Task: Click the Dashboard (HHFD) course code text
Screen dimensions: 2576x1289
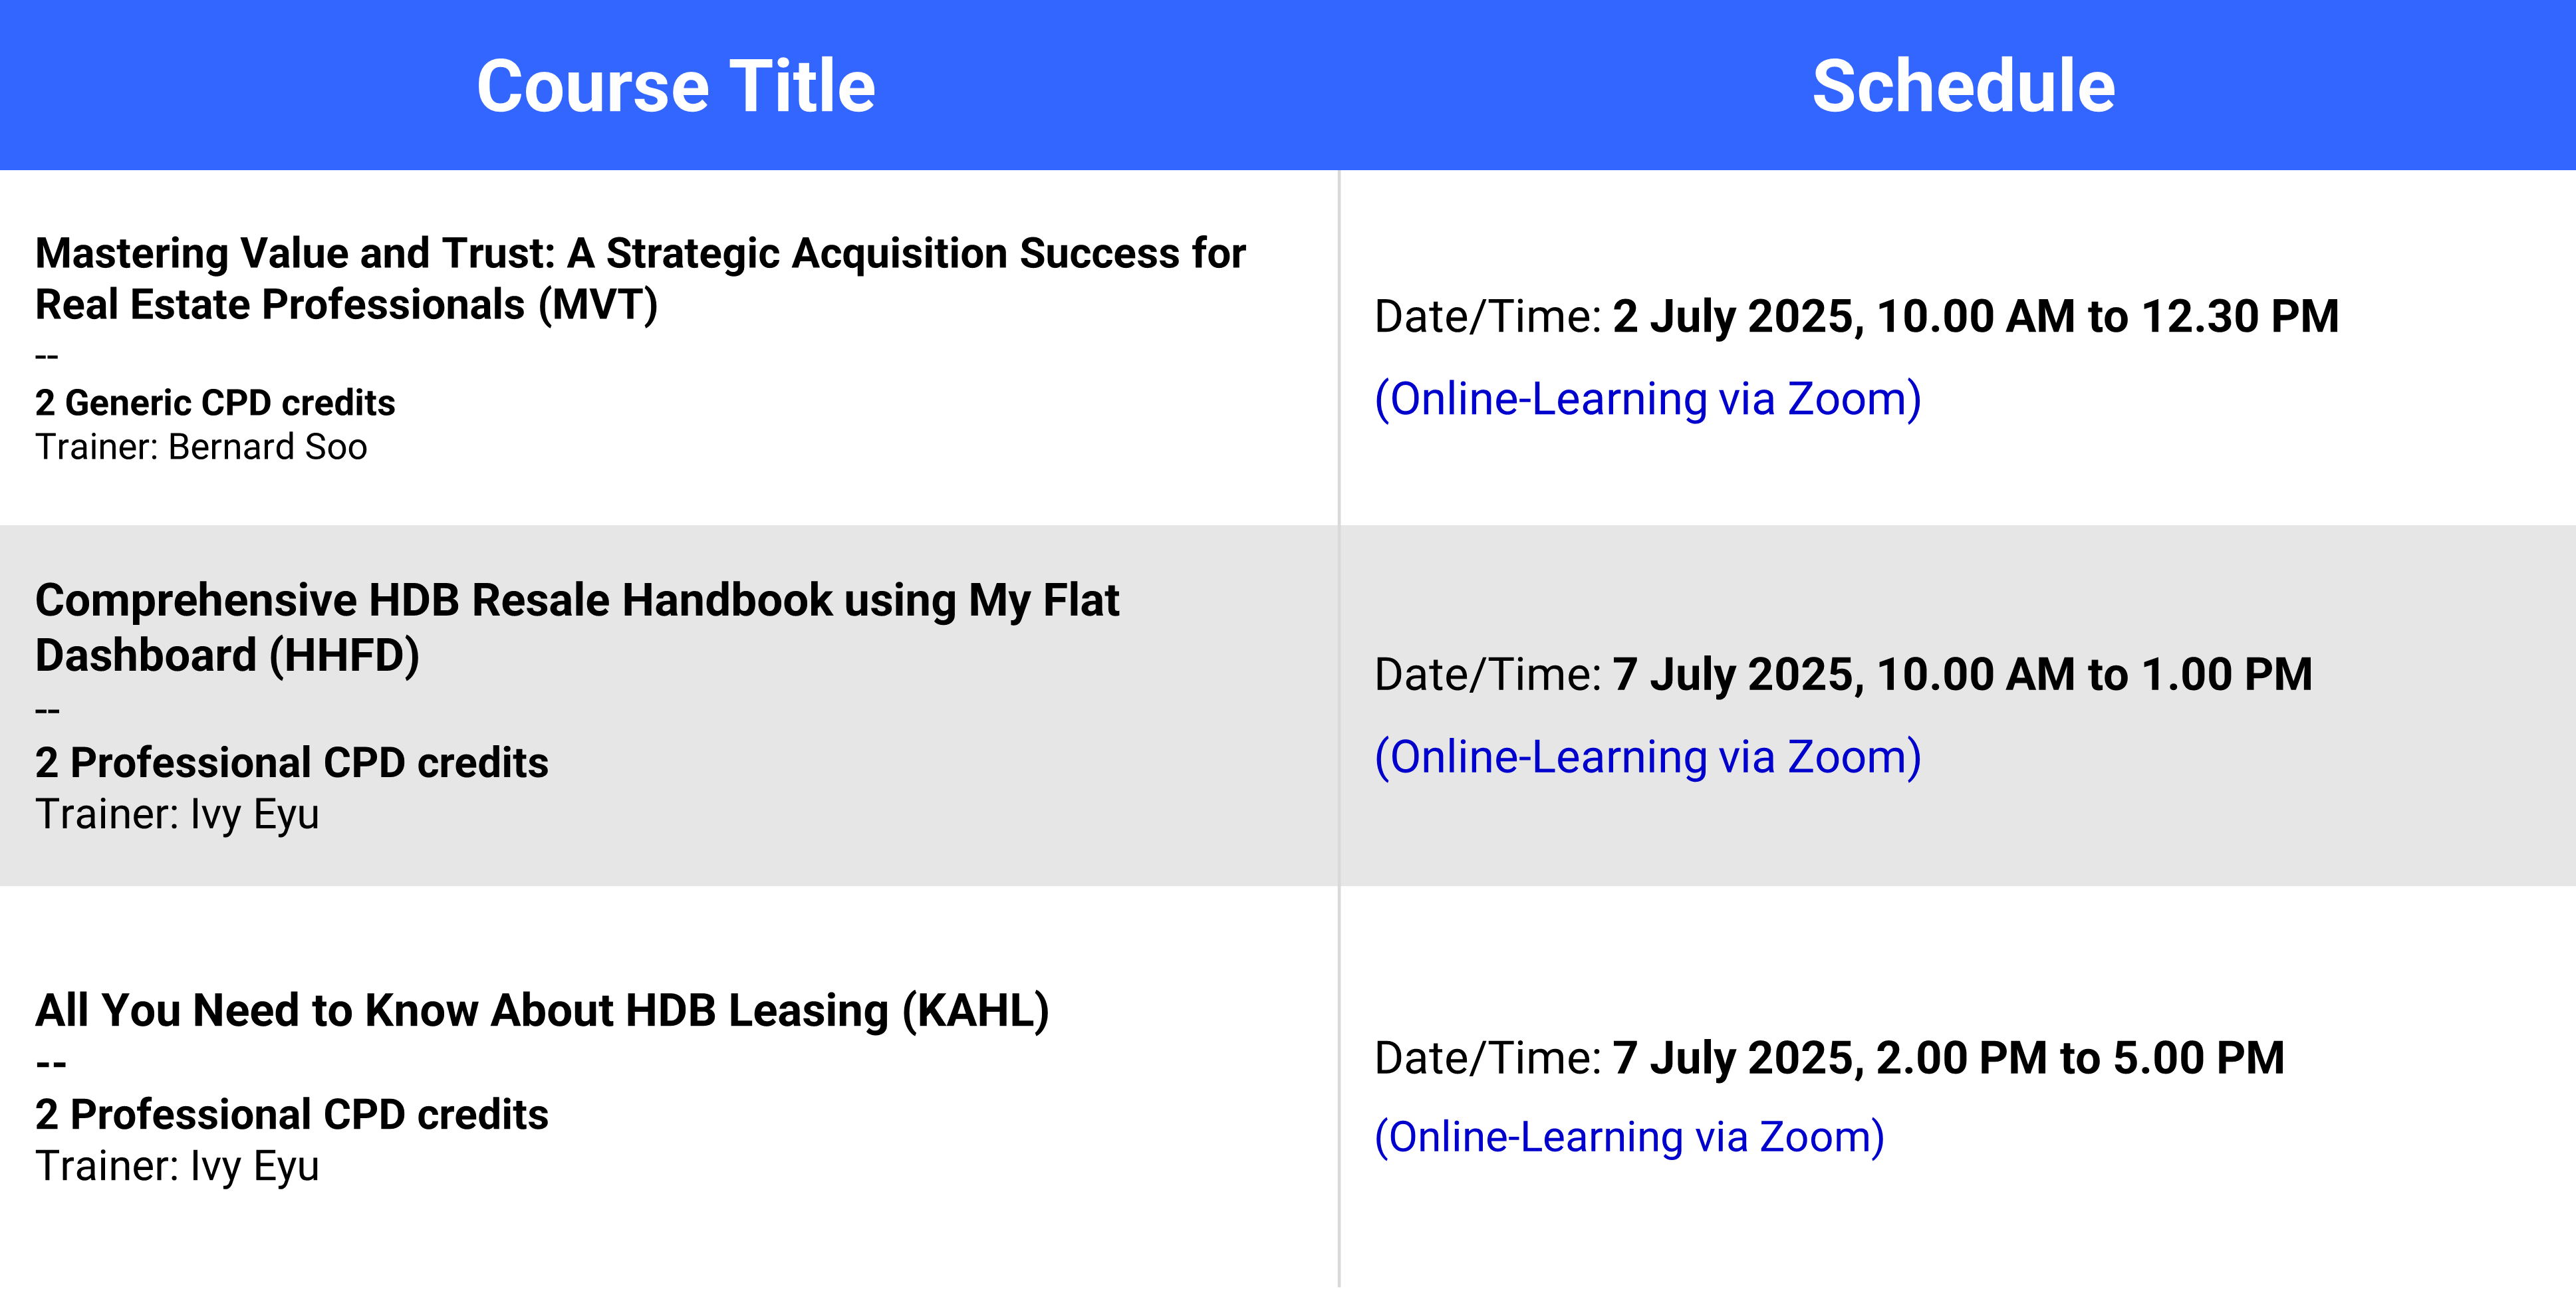Action: click(227, 656)
